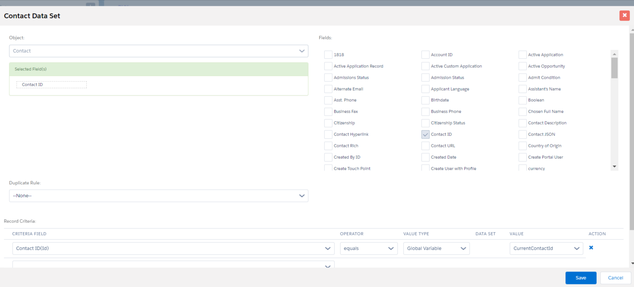Uncheck the Contact ID field checkbox
This screenshot has height=287, width=634.
click(x=425, y=134)
